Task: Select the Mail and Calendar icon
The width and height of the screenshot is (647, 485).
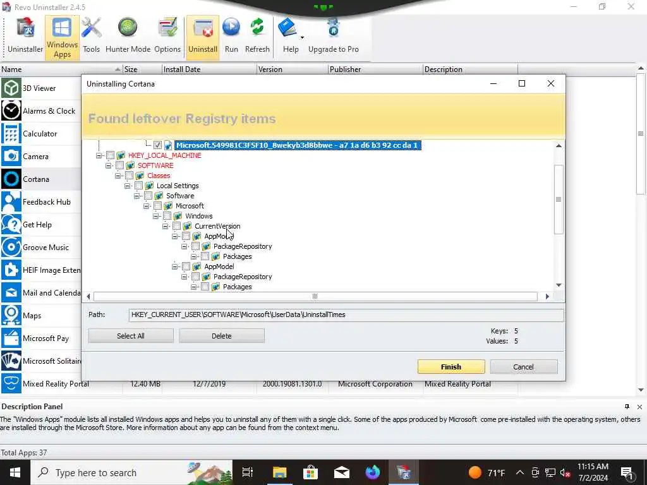Action: (11, 292)
